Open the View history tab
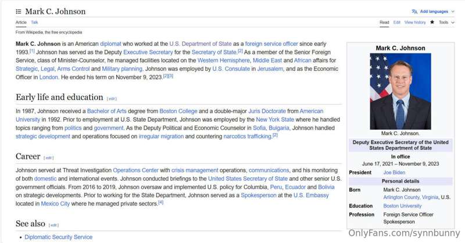This screenshot has width=465, height=243. (415, 22)
